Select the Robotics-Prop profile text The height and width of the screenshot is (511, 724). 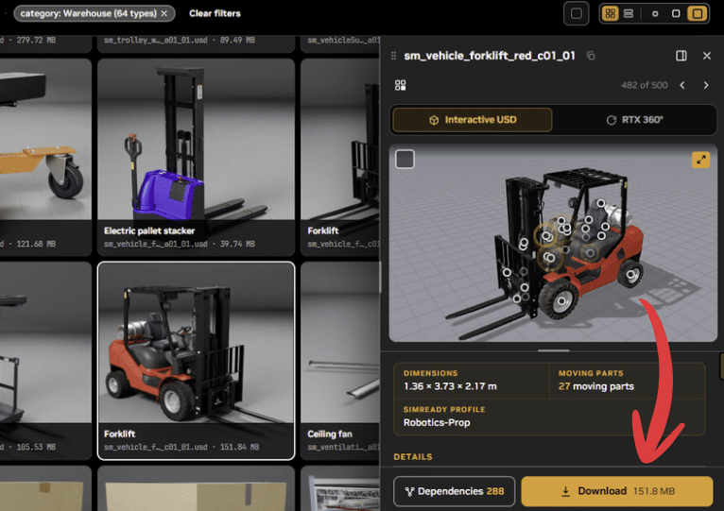(437, 422)
